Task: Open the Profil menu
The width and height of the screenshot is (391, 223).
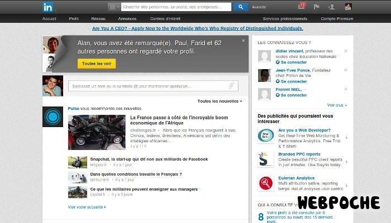Action: click(74, 18)
